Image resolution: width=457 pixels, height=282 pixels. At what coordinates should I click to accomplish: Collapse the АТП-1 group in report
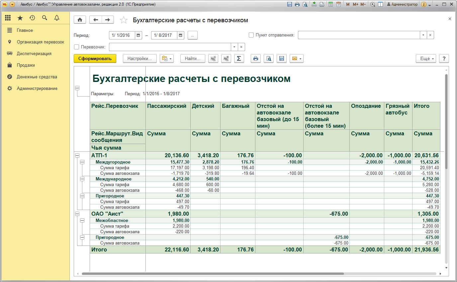pyautogui.click(x=77, y=155)
